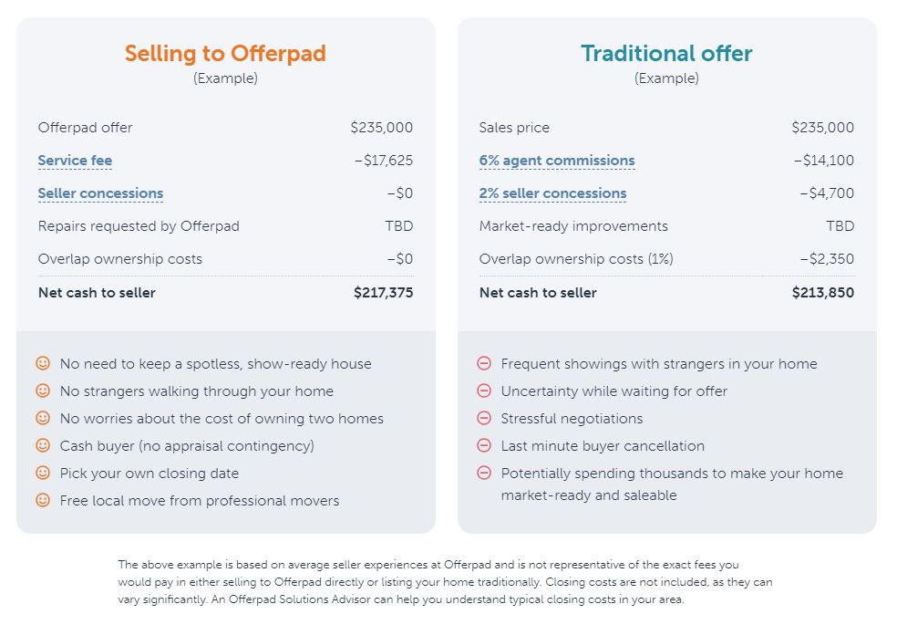Click the 6% agent commissions link
Image resolution: width=897 pixels, height=625 pixels.
[x=557, y=161]
